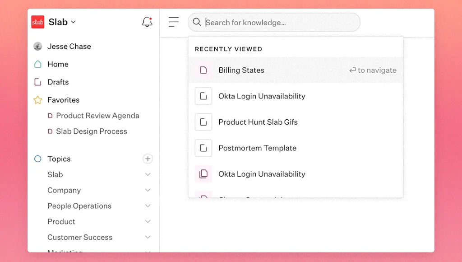Click the Home house icon
Screen dimensions: 462x262
pos(38,64)
